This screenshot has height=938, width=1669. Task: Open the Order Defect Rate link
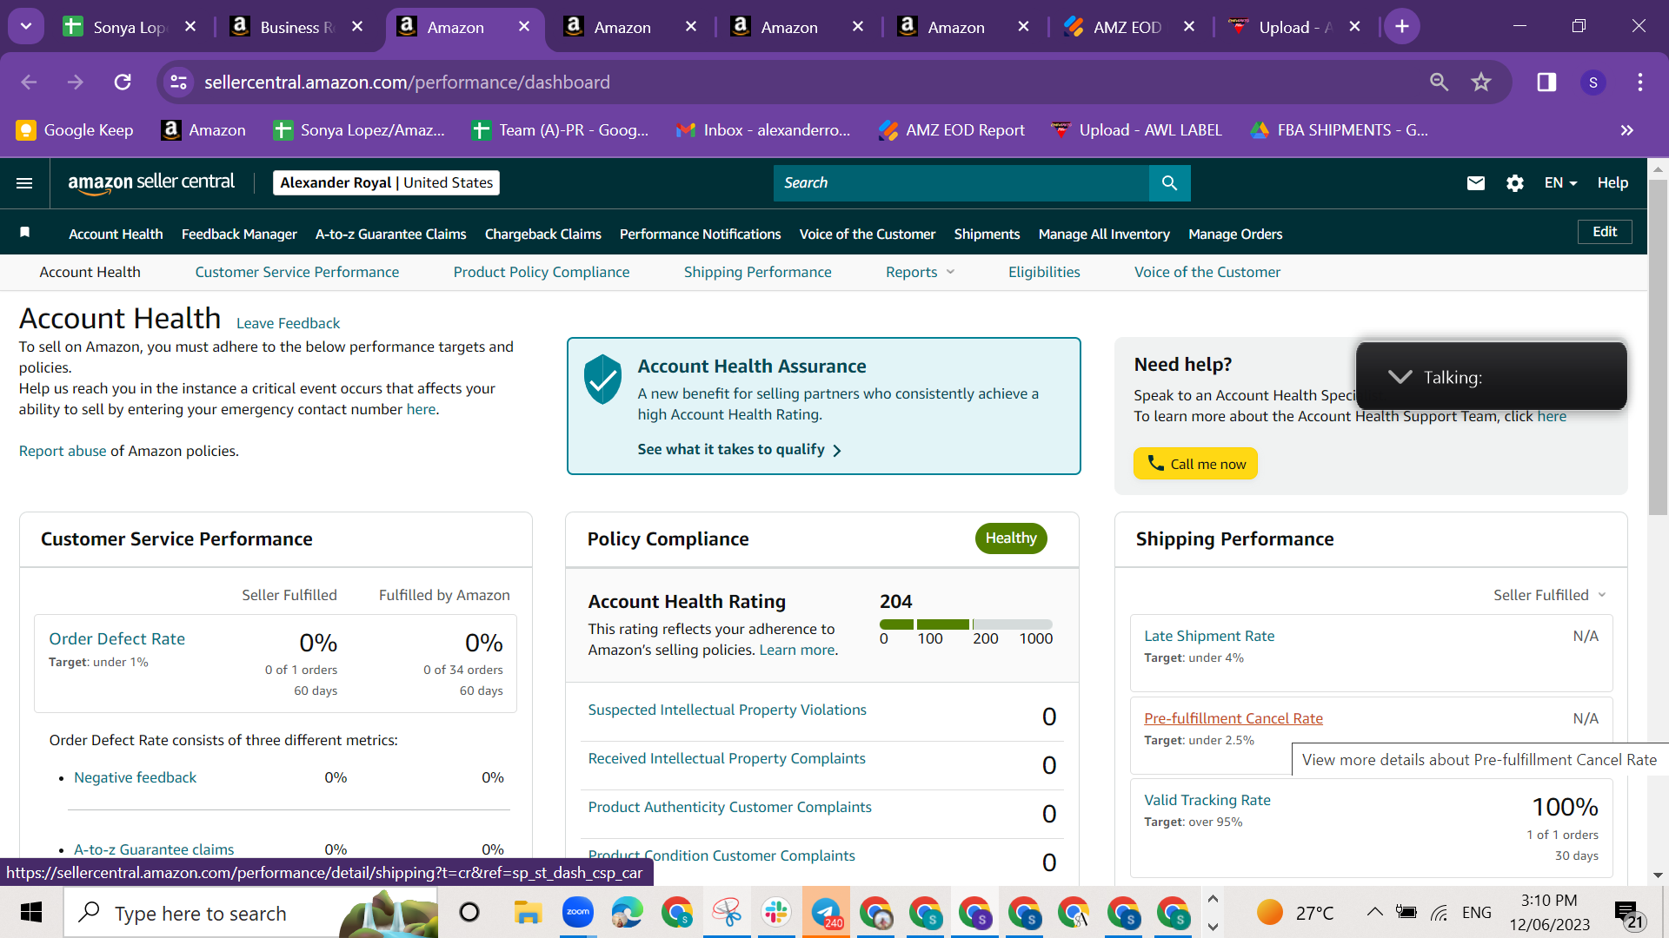[117, 639]
